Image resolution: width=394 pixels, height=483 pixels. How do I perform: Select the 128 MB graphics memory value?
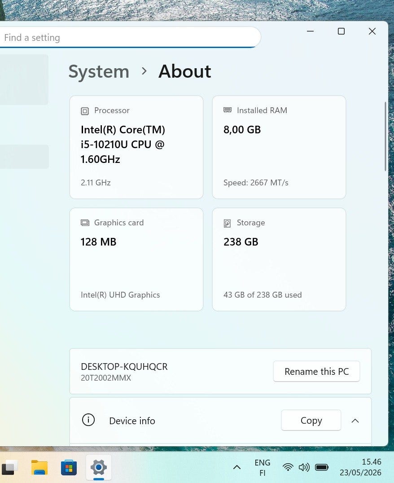pyautogui.click(x=98, y=242)
